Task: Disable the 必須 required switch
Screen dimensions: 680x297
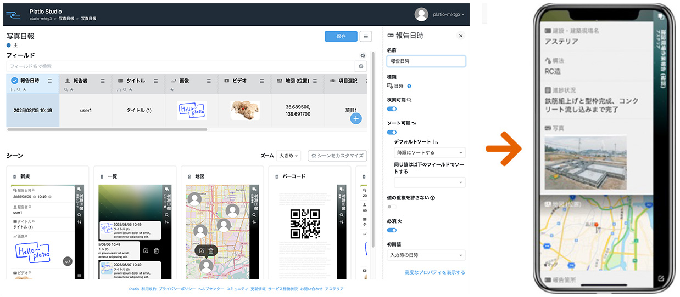Action: tap(392, 230)
